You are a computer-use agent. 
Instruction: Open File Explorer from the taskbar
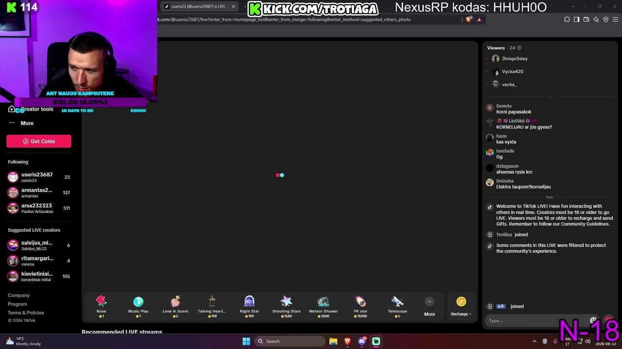(333, 341)
